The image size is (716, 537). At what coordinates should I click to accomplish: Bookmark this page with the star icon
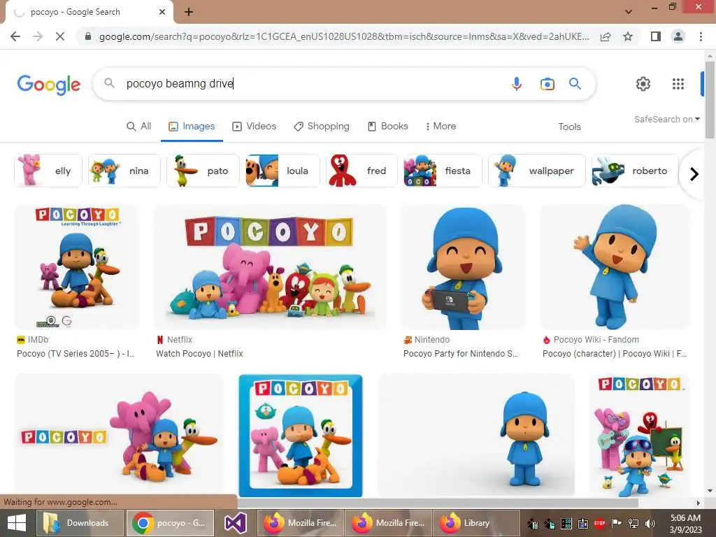click(628, 36)
